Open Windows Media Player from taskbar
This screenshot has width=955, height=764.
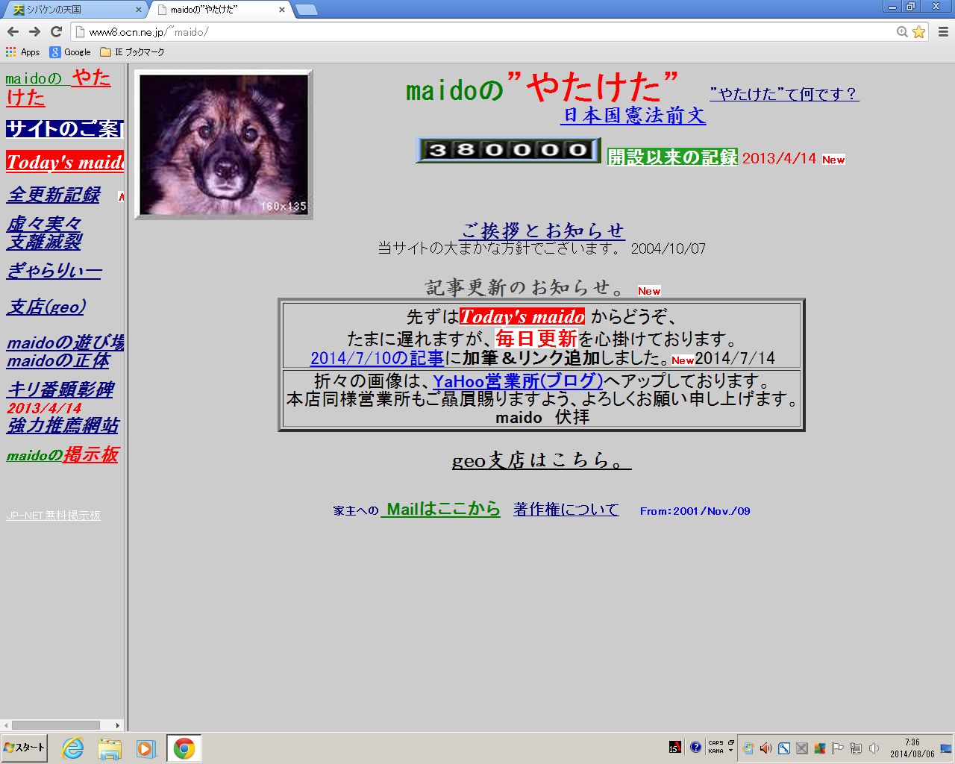(145, 748)
